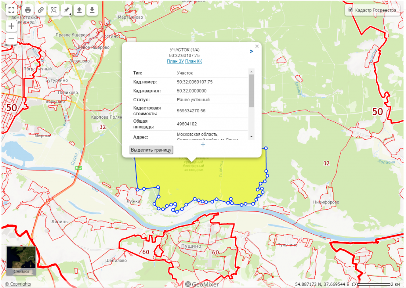Open the План КК link

[193, 61]
